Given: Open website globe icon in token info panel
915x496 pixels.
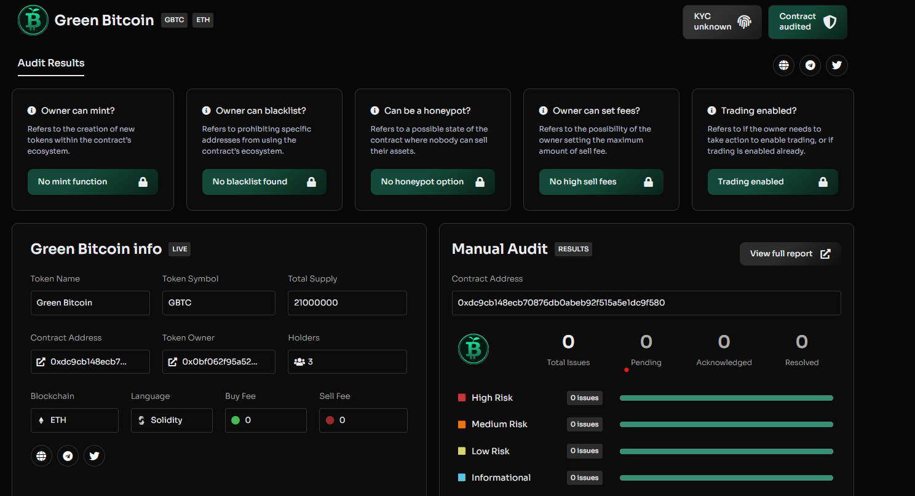Looking at the screenshot, I should coord(41,456).
